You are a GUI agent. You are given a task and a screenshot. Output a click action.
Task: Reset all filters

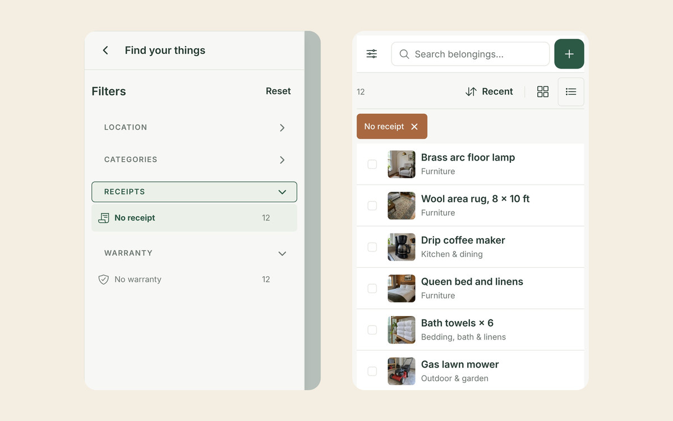278,91
